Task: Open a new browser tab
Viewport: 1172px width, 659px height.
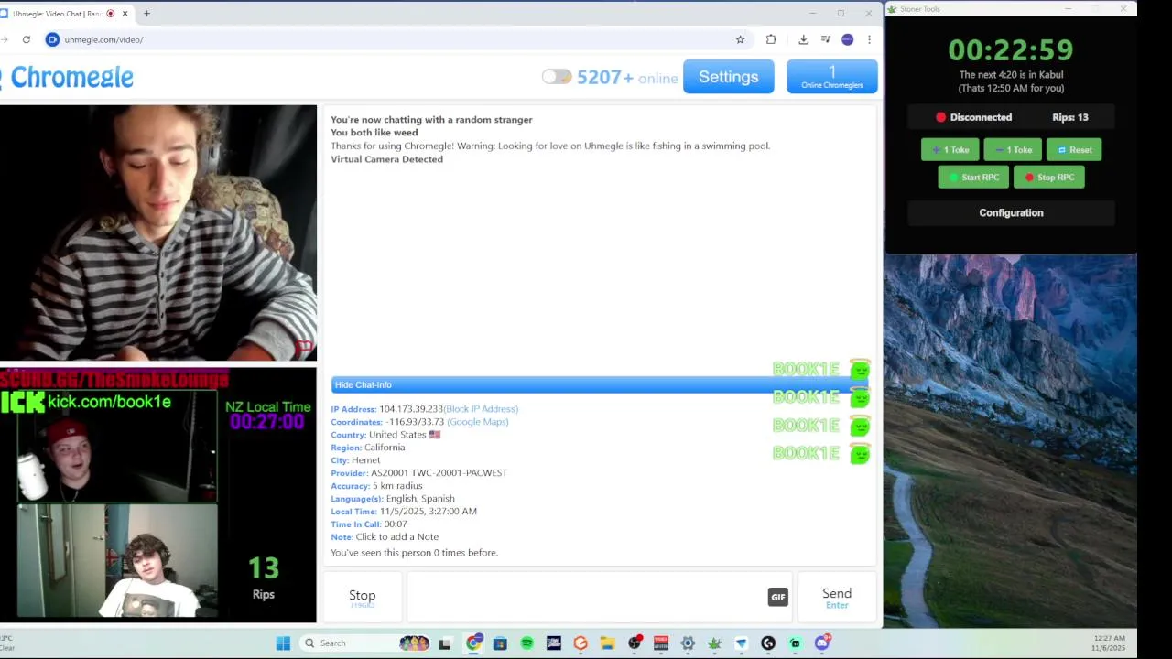Action: click(146, 14)
